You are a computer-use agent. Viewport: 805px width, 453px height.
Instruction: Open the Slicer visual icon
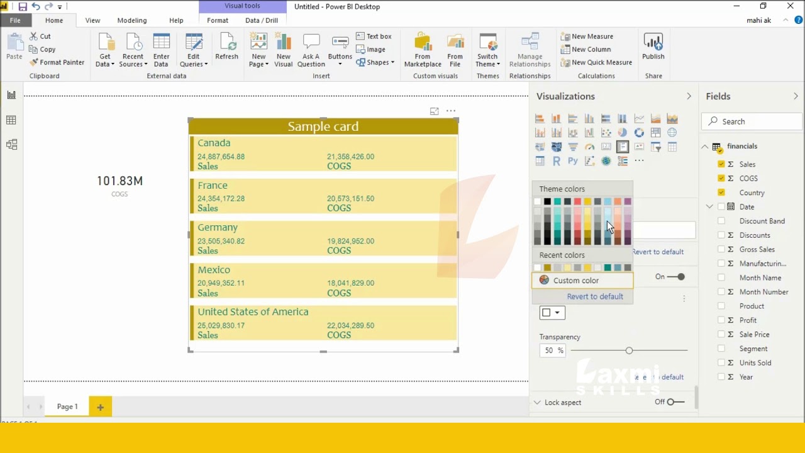(655, 146)
